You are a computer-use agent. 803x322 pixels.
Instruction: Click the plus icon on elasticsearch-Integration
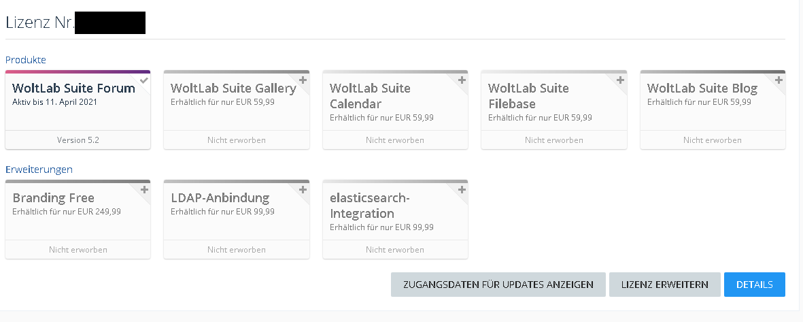click(x=462, y=190)
